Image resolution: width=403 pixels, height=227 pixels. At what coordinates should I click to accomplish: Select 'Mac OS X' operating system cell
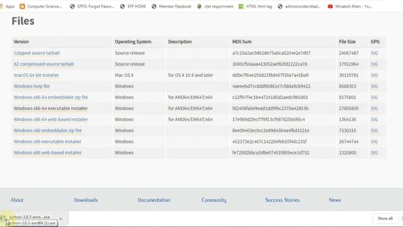click(124, 75)
